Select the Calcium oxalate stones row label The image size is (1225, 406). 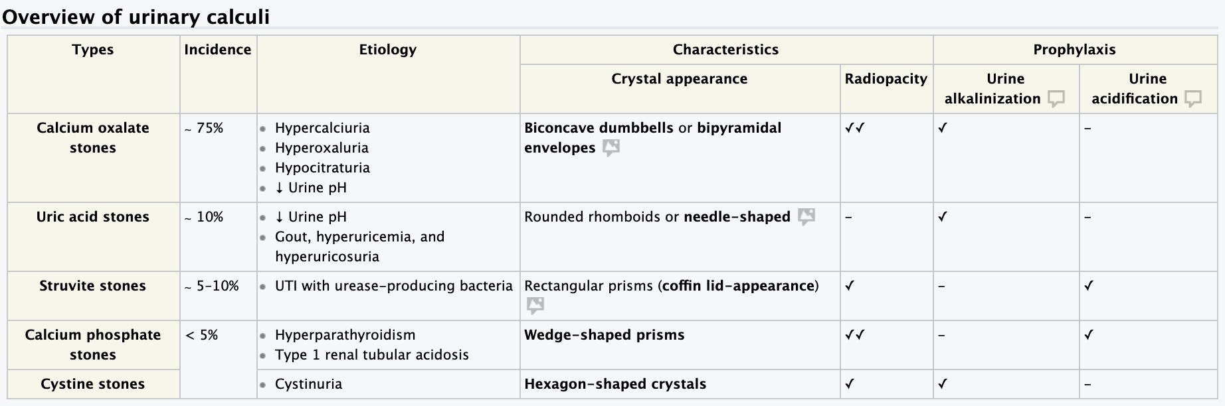coord(93,138)
